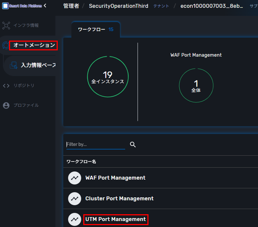
Task: Open the インフラ情報 network icon
Action: point(6,26)
